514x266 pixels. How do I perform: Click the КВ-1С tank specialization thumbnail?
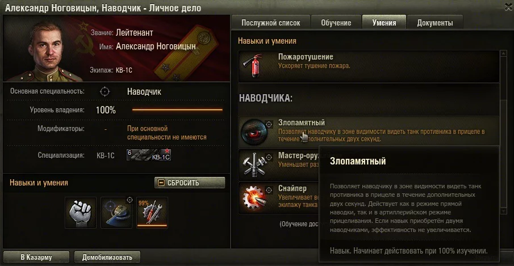tap(149, 155)
